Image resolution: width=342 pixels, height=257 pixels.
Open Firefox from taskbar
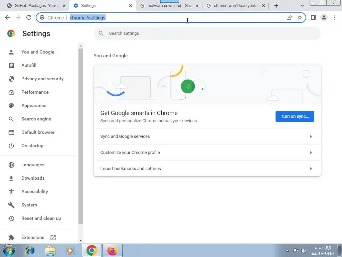click(x=112, y=250)
